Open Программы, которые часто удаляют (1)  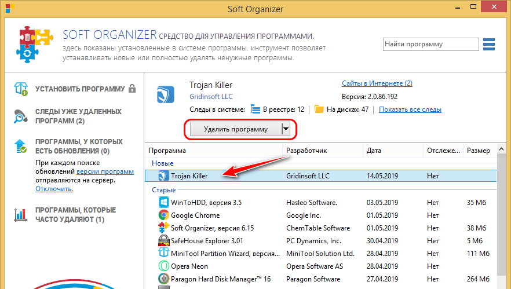click(75, 215)
